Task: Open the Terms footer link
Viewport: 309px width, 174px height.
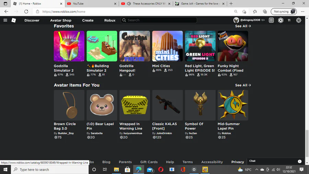Action: 187,162
